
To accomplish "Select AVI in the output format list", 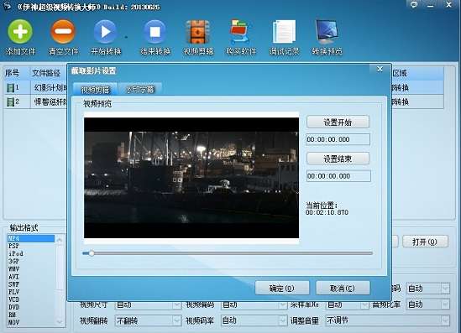I will (13, 277).
